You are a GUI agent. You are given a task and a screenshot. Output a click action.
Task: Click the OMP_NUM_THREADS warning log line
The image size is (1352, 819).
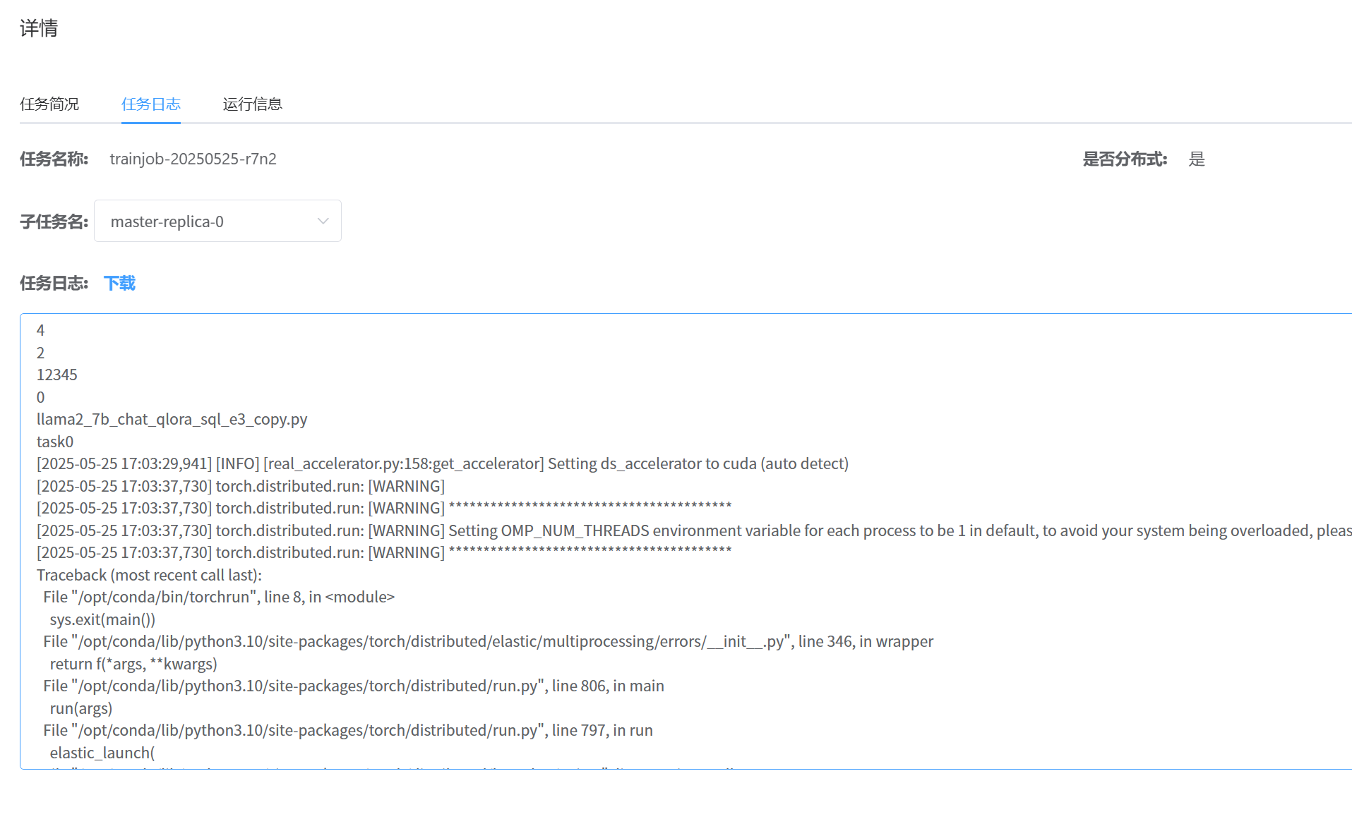692,531
